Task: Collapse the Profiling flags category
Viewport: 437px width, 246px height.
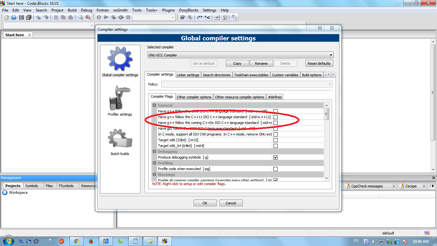Action: pos(155,163)
